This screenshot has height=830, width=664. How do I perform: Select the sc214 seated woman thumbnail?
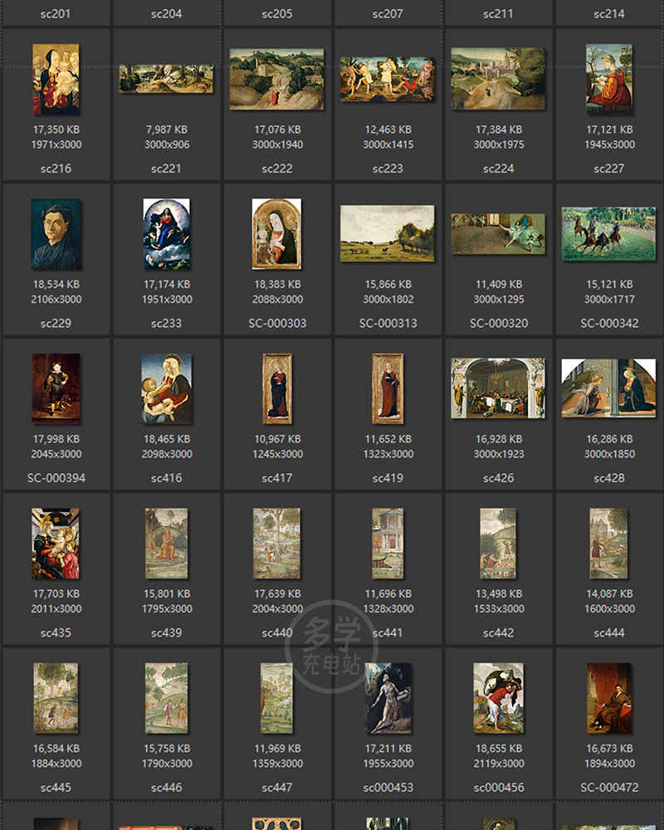[609, 79]
